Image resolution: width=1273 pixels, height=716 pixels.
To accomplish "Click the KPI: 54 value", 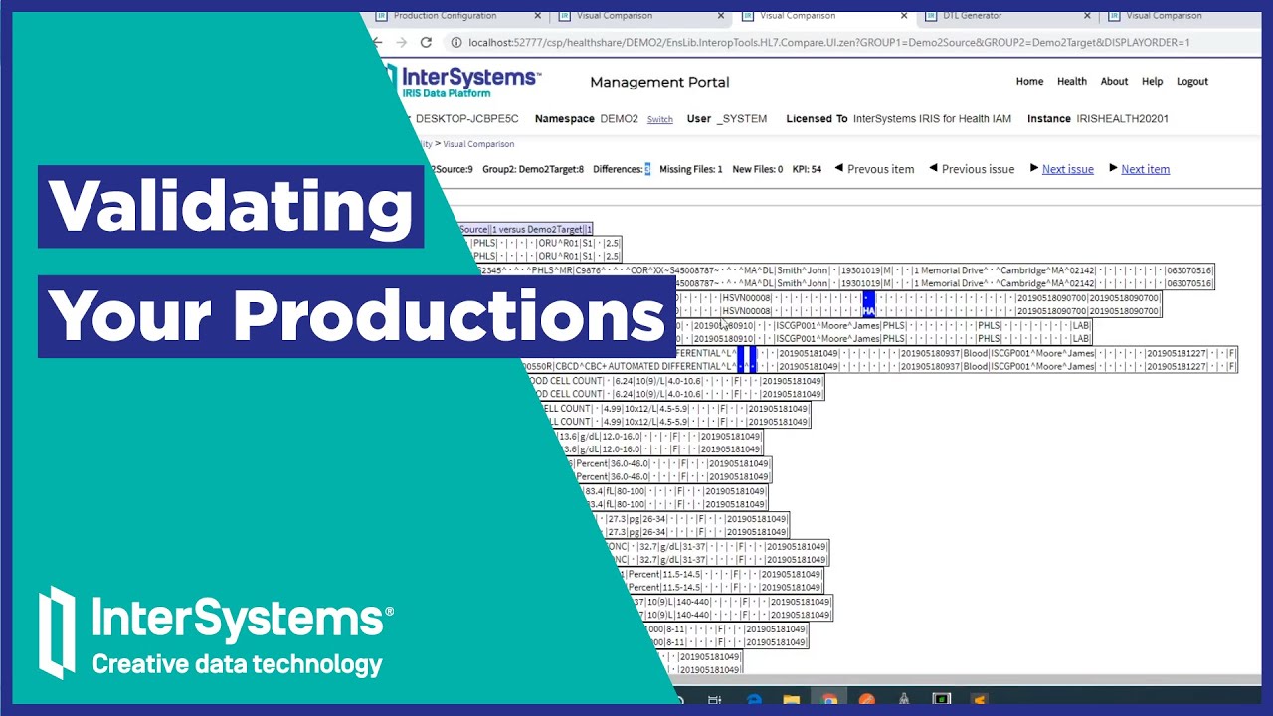I will (807, 169).
